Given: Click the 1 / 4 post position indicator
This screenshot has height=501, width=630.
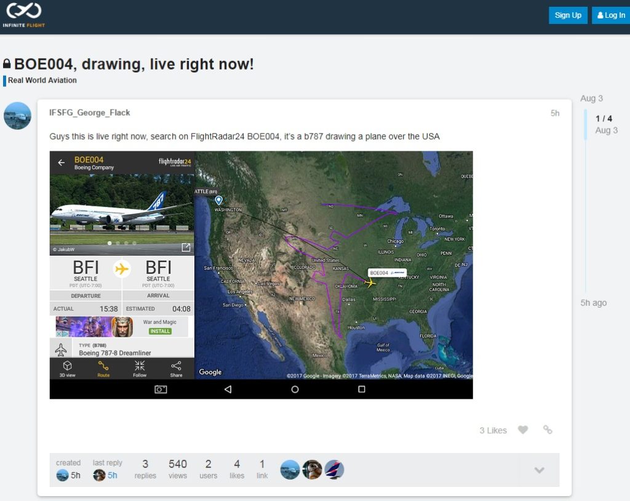Looking at the screenshot, I should click(604, 119).
